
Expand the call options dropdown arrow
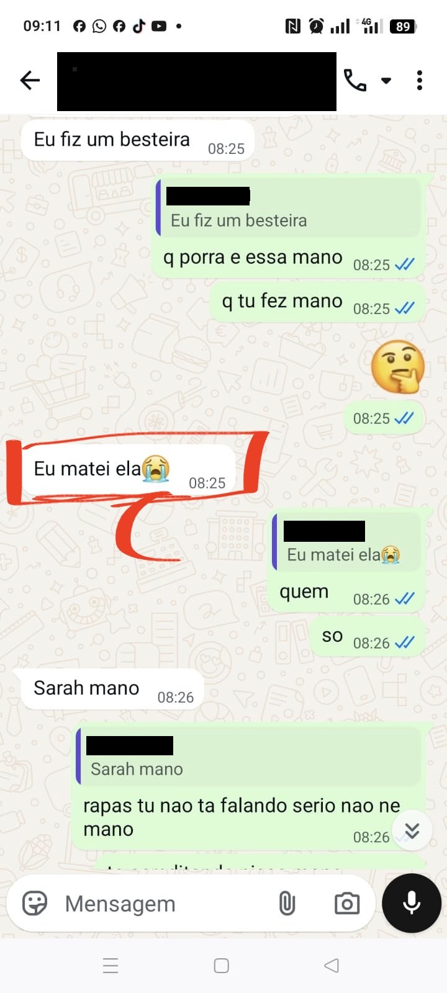pos(386,81)
